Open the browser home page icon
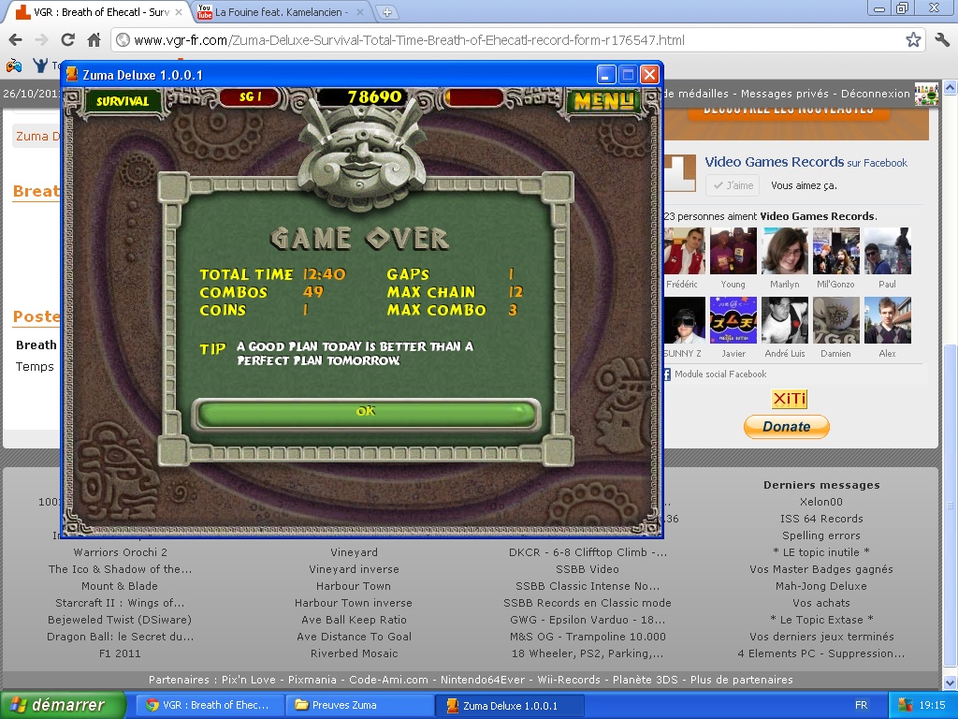 click(94, 40)
